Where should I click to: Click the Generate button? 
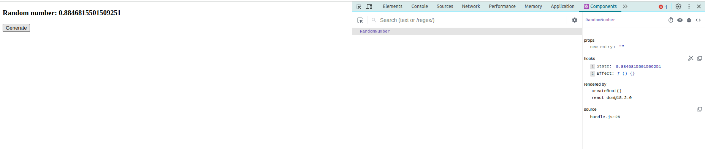[16, 28]
